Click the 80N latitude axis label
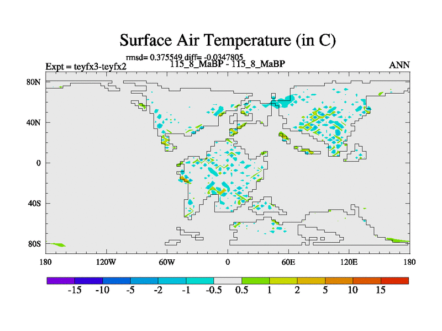 (35, 82)
